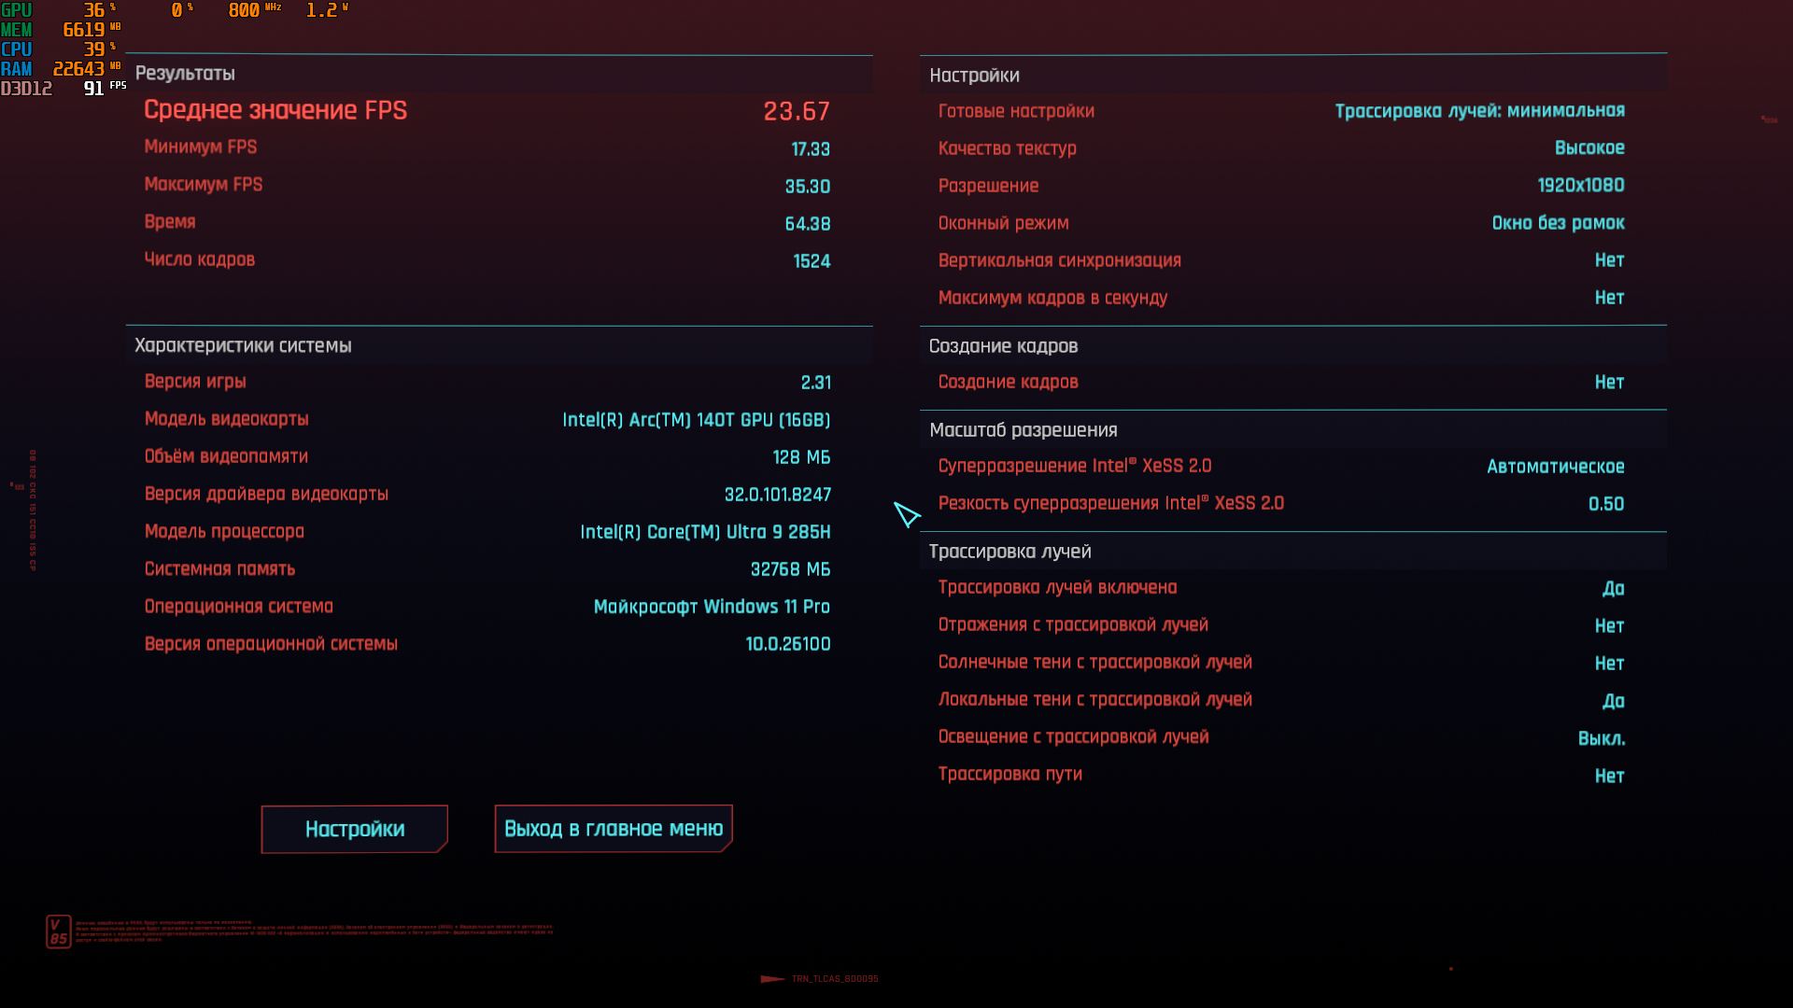Click the Модель видеокарты label

[226, 419]
